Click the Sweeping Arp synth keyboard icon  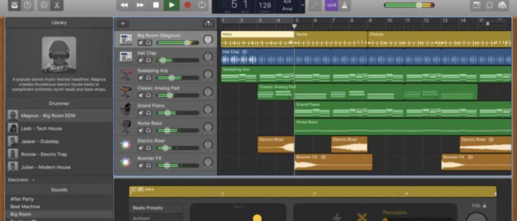[126, 75]
